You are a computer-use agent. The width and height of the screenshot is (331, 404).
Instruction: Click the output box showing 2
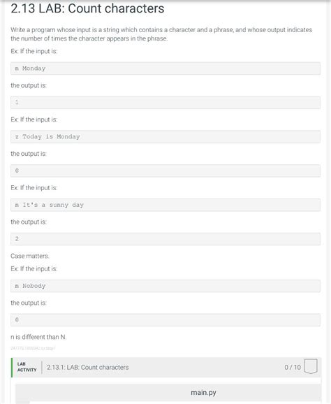tap(165, 239)
